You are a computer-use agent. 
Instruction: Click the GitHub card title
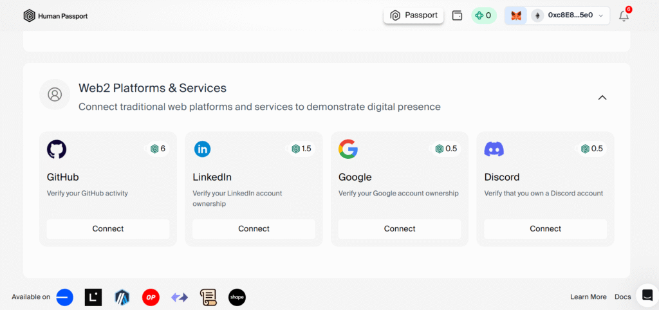[62, 177]
